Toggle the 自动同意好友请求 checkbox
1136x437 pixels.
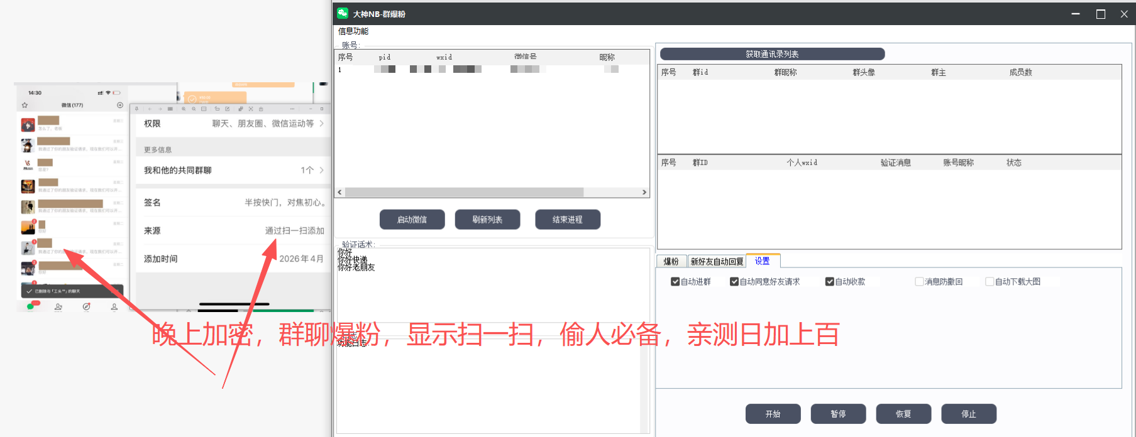[x=734, y=282]
